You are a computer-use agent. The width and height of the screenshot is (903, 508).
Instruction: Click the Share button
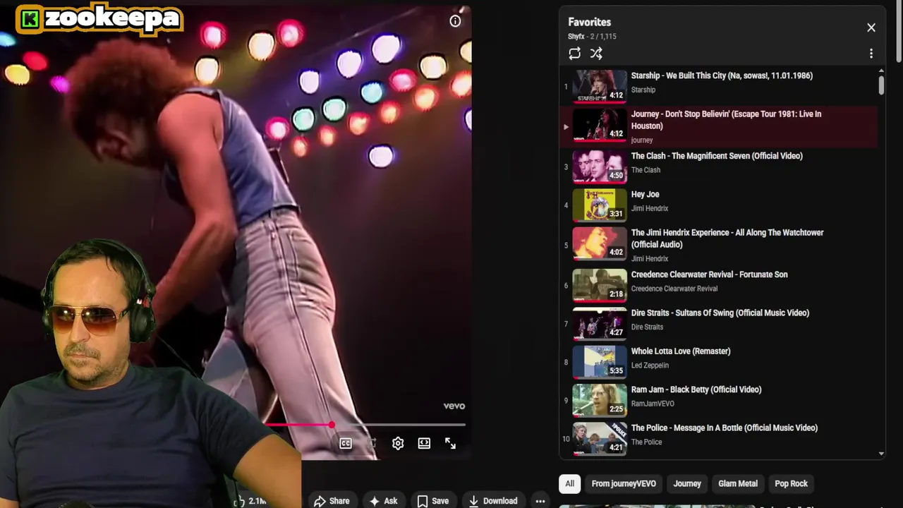[332, 501]
